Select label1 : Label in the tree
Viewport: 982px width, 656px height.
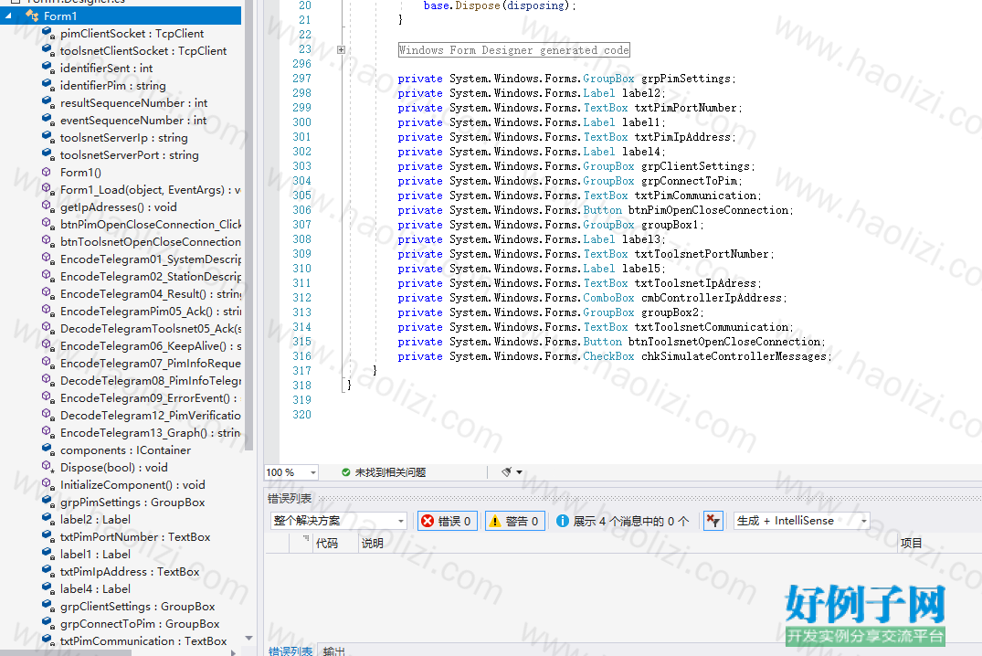[x=95, y=555]
